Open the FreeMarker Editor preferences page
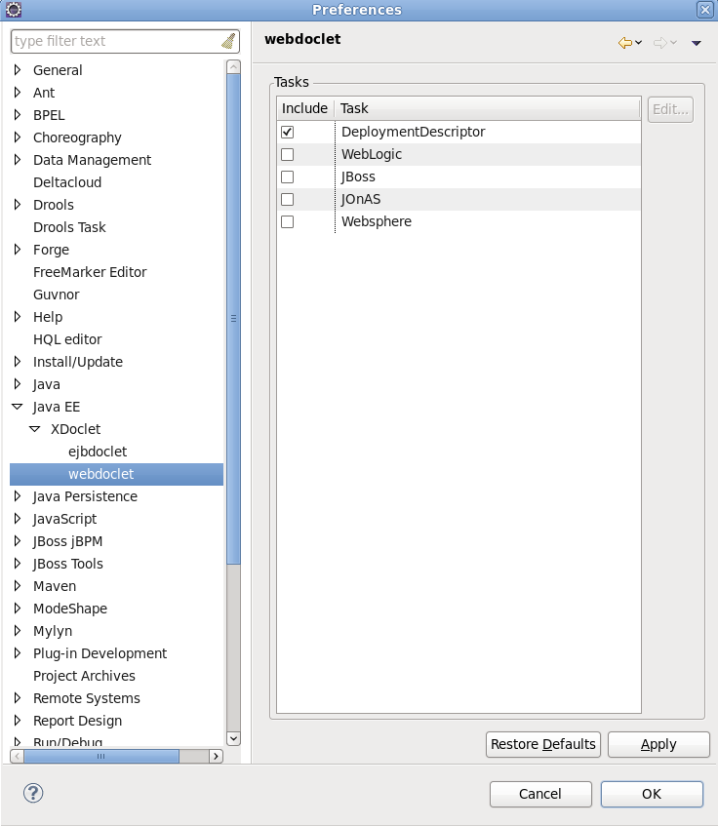718x826 pixels. (90, 272)
